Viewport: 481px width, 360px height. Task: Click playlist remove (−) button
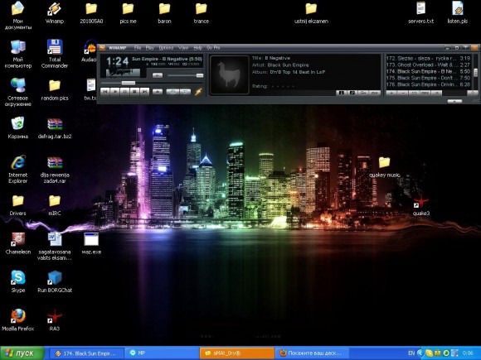[x=403, y=93]
